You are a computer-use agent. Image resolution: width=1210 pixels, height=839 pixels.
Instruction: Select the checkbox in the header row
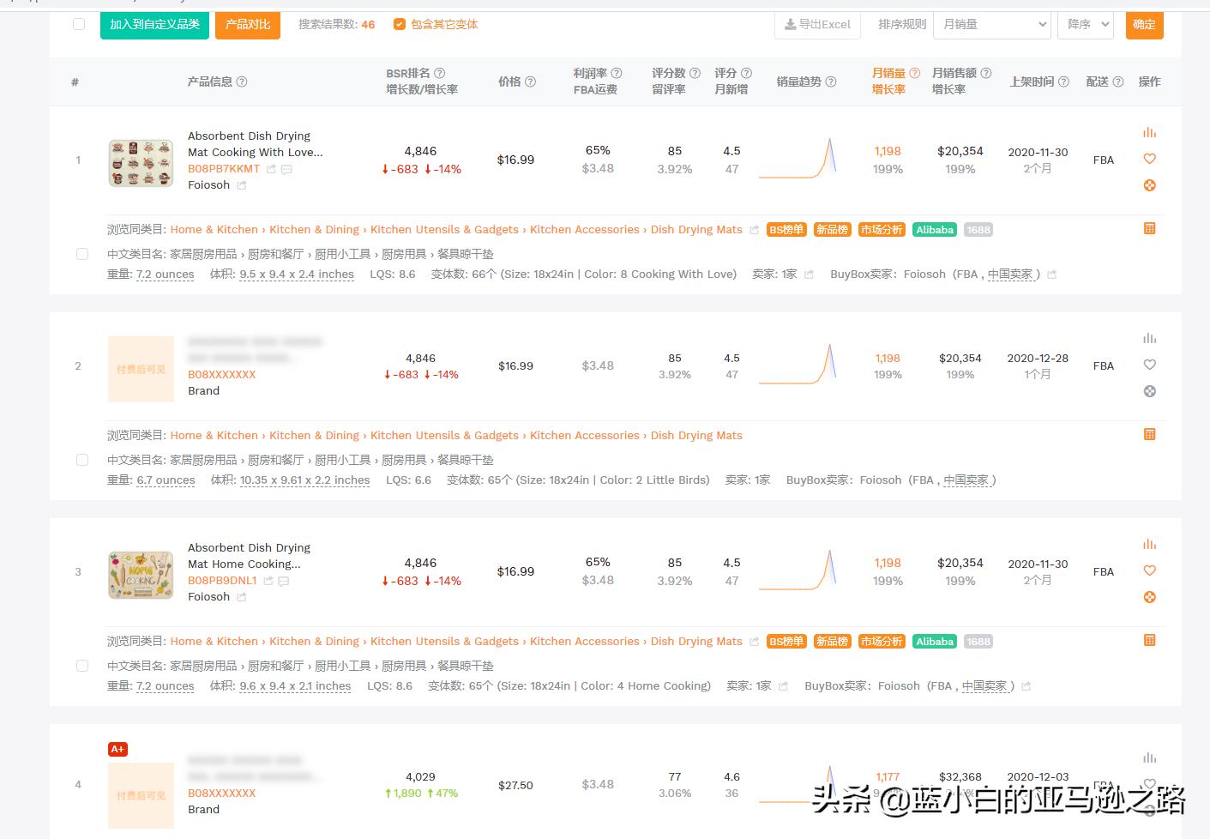[79, 24]
